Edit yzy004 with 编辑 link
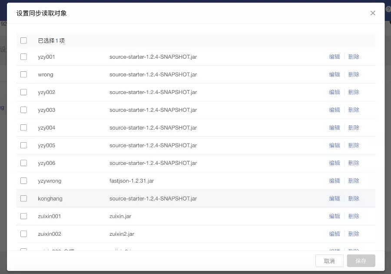 pos(335,127)
